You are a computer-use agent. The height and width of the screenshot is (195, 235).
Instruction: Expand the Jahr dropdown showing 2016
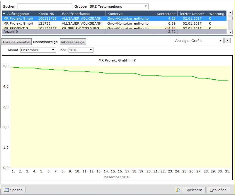[81, 50]
